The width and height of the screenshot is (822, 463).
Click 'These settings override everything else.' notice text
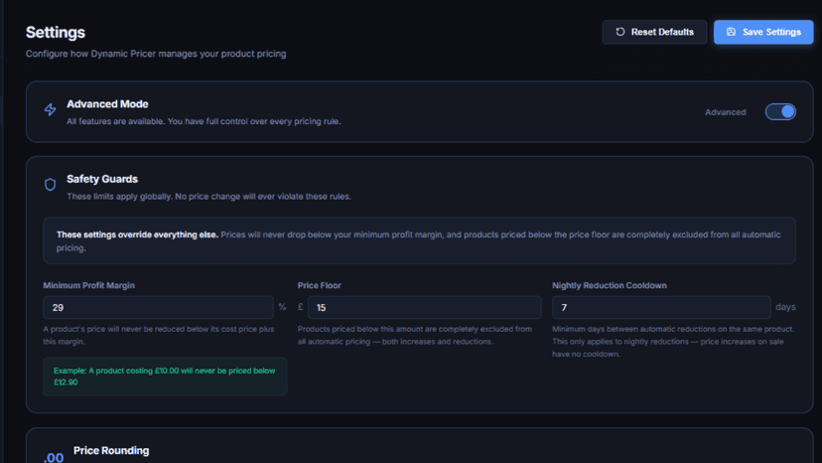pos(137,234)
